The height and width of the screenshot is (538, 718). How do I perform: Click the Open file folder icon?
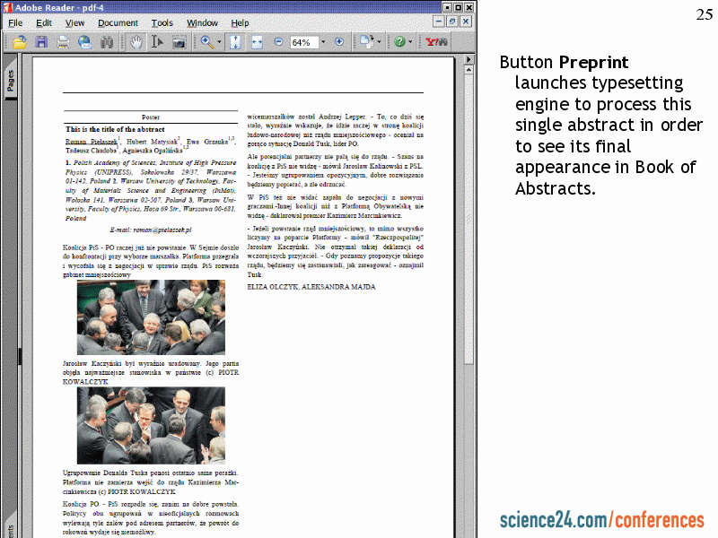click(x=20, y=42)
